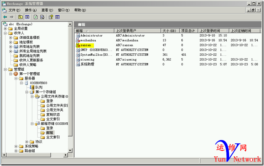Select 邮箱 folder under 邮箱存储
Screen dimensions: 264x166
click(x=50, y=133)
